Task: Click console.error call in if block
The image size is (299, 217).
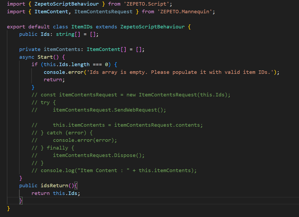Action: click(63, 72)
